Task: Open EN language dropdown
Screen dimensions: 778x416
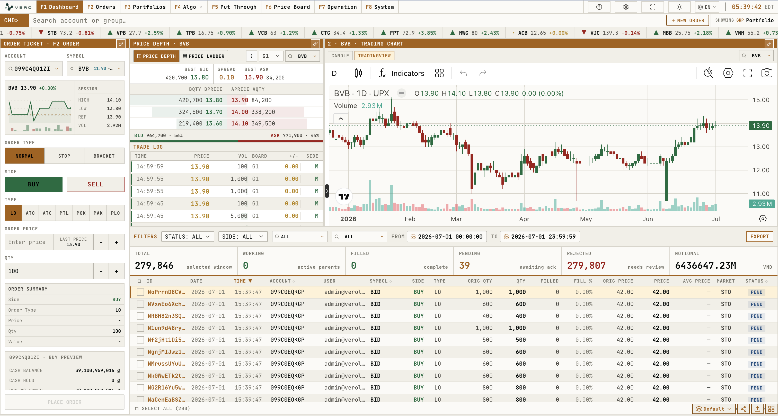Action: click(707, 7)
